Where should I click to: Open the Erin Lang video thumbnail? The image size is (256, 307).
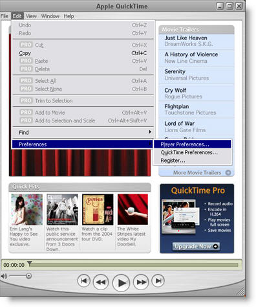tap(27, 209)
